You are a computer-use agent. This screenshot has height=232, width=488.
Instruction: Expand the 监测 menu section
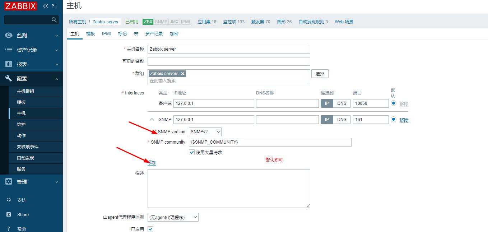[57, 36]
